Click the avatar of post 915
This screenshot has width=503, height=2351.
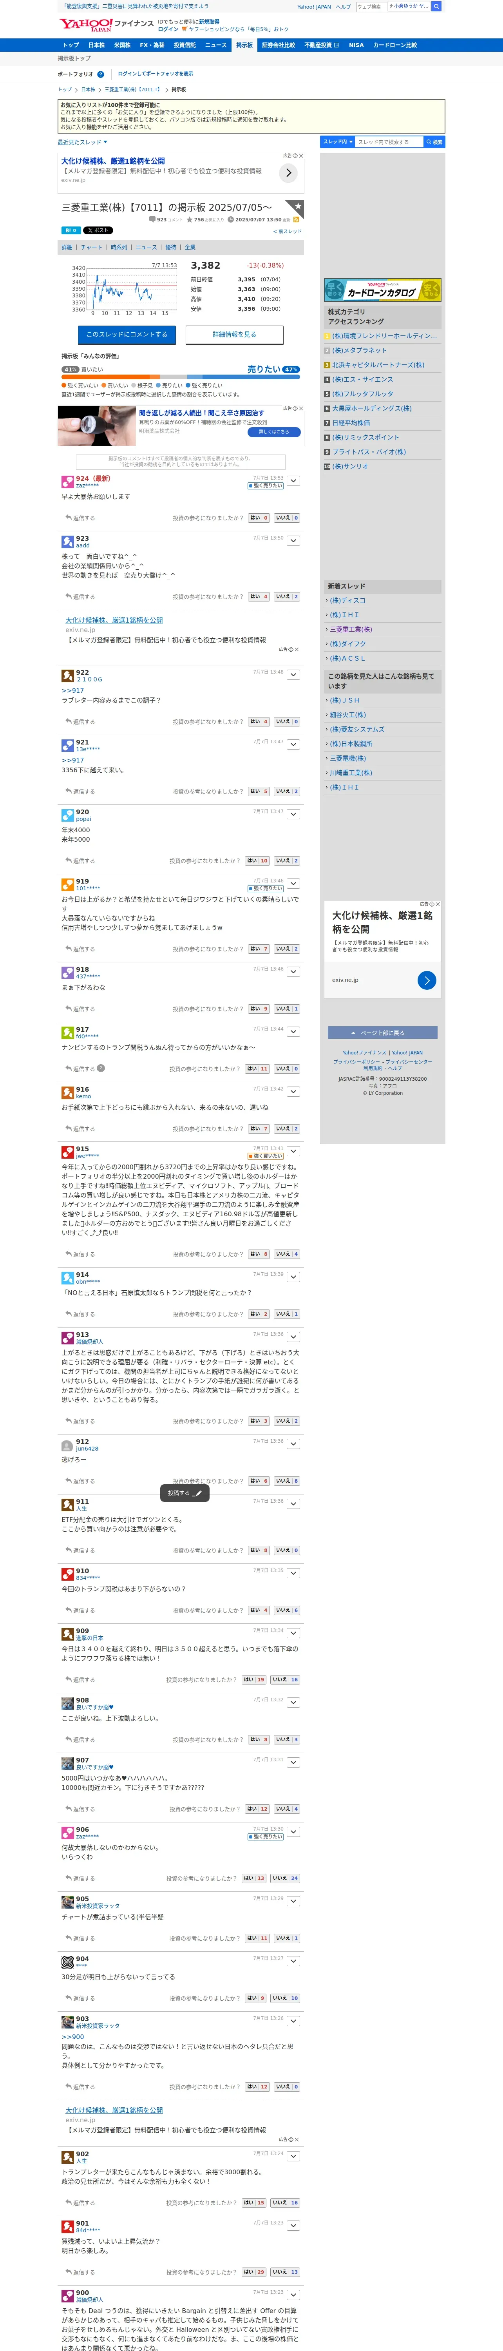pyautogui.click(x=67, y=1153)
